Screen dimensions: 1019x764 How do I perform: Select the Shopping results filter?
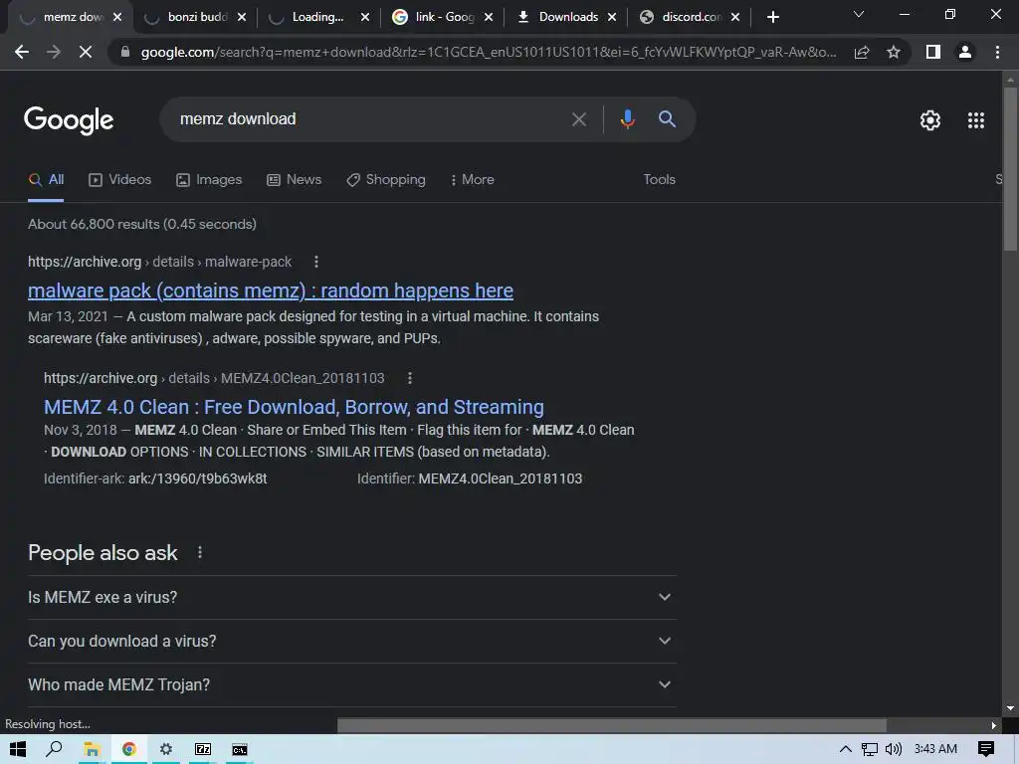click(386, 180)
